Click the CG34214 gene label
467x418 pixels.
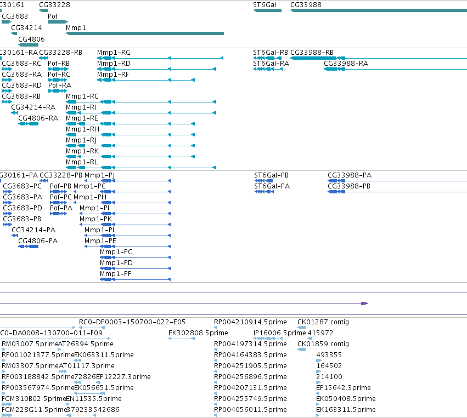click(26, 27)
